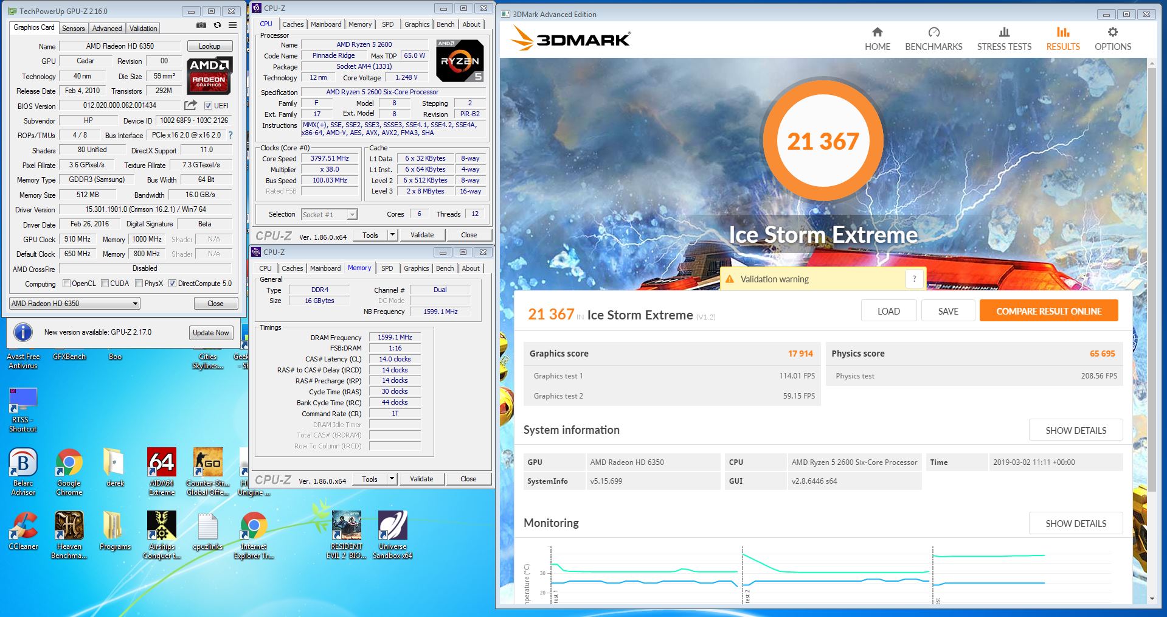Image resolution: width=1167 pixels, height=617 pixels.
Task: Open Caches tab in upper CPU-Z window
Action: pyautogui.click(x=293, y=24)
